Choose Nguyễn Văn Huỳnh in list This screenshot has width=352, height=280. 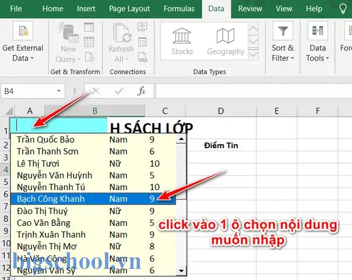[93, 175]
